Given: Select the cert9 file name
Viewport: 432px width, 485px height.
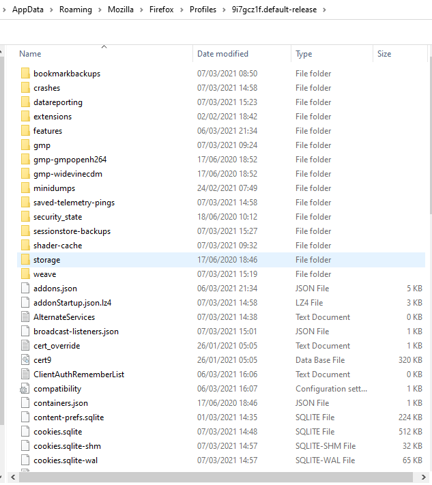Looking at the screenshot, I should (42, 360).
